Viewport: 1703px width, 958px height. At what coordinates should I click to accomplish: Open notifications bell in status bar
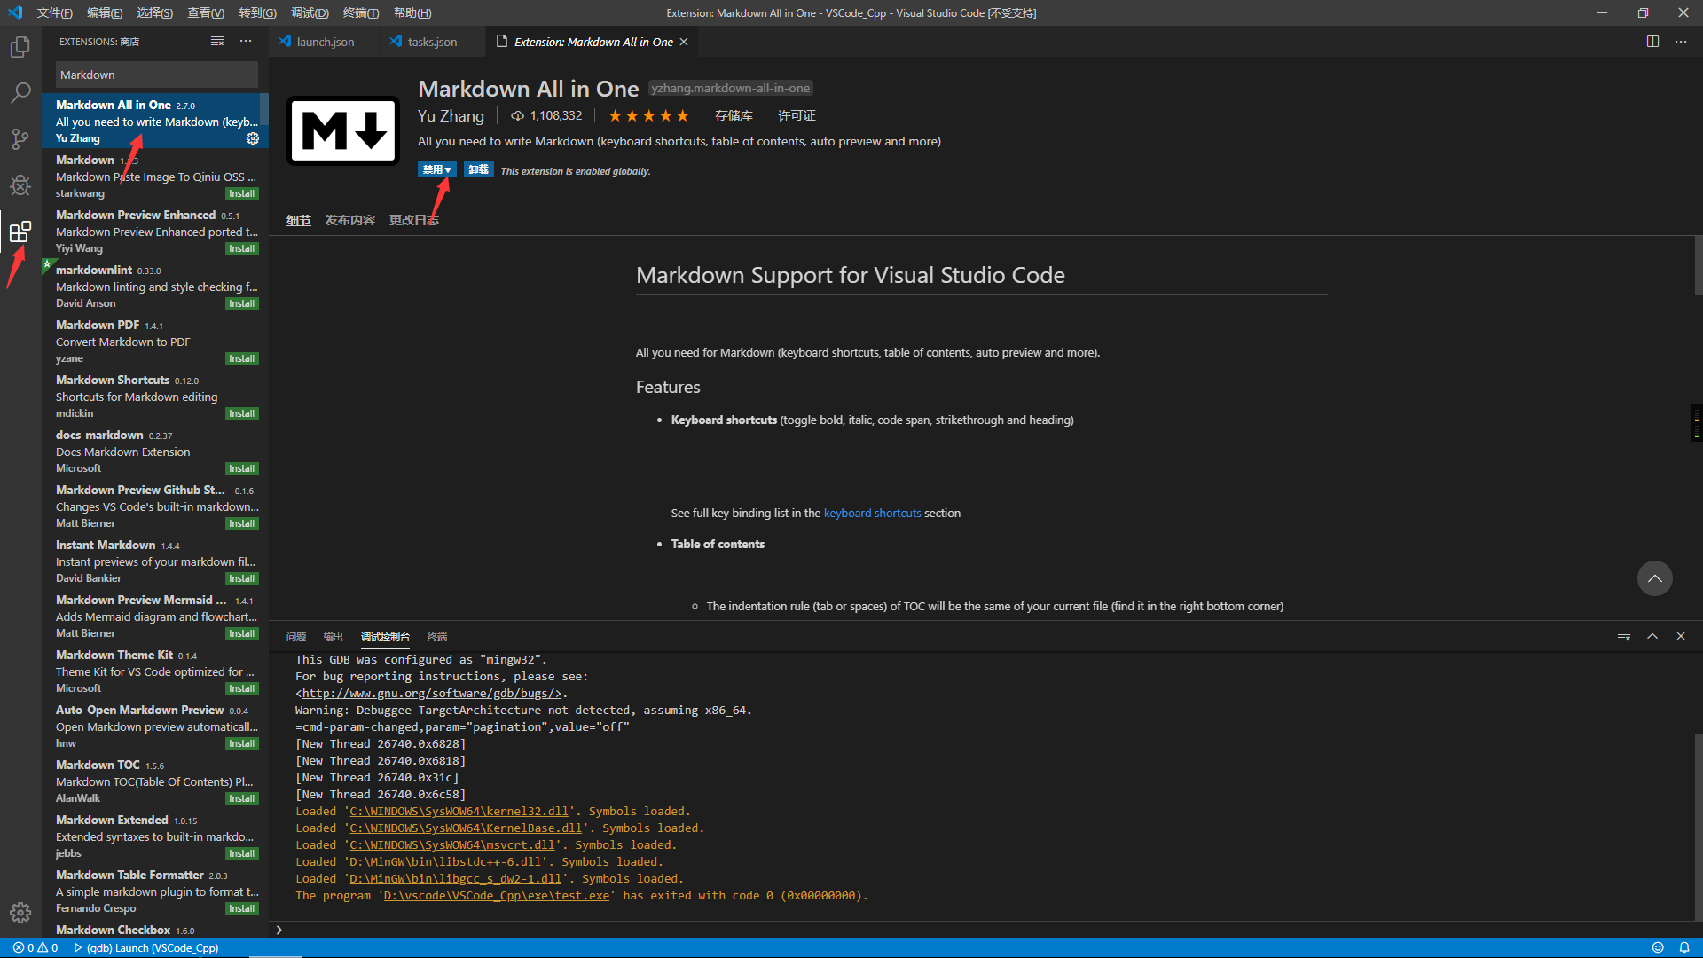[x=1684, y=947]
